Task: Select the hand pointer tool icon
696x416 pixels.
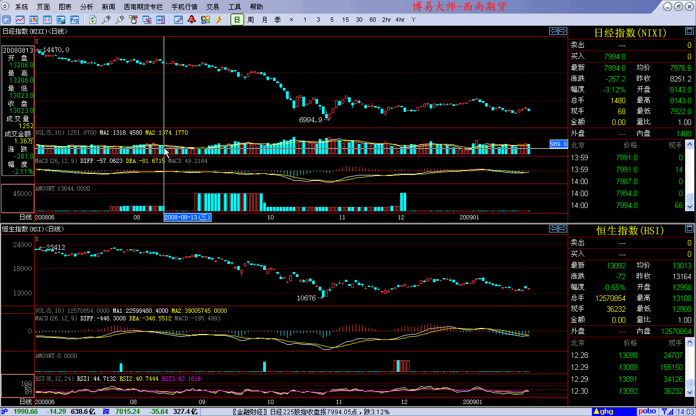Action: point(134,20)
